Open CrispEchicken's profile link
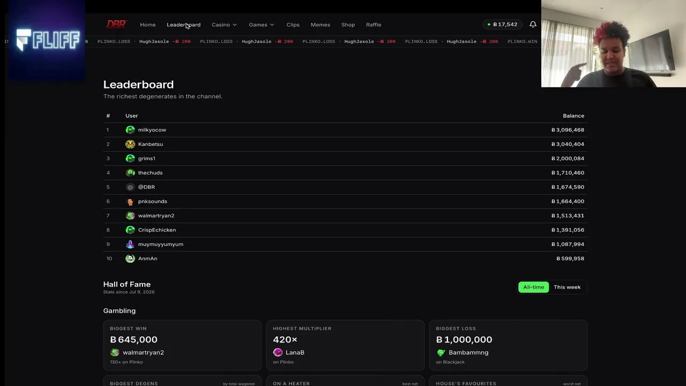Image resolution: width=686 pixels, height=386 pixels. [x=157, y=230]
